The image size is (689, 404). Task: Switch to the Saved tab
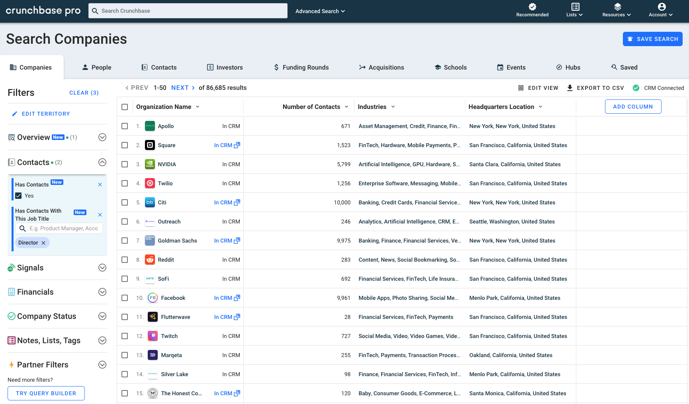pyautogui.click(x=624, y=68)
